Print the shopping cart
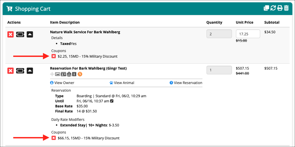Screen dimensions: 295x147 (280, 8)
